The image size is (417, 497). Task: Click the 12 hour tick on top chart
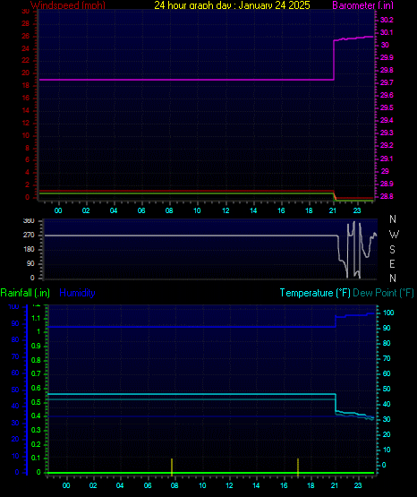[226, 210]
